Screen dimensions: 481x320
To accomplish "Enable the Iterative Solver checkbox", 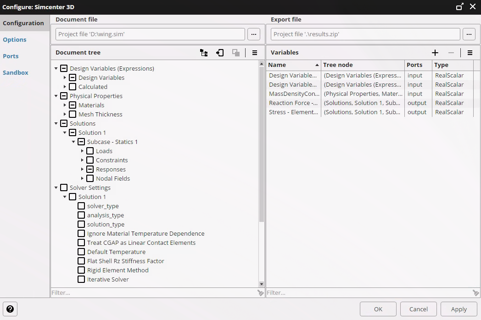I will [82, 279].
